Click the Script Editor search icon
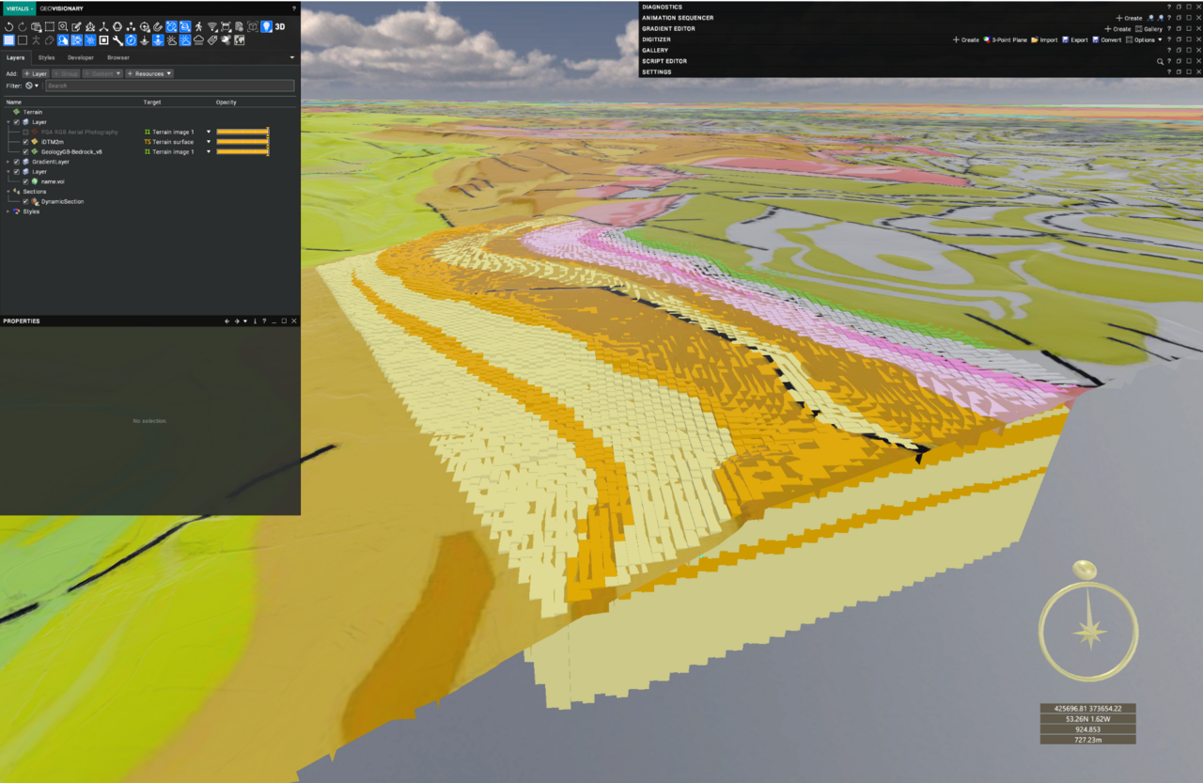The width and height of the screenshot is (1203, 783). pyautogui.click(x=1160, y=61)
